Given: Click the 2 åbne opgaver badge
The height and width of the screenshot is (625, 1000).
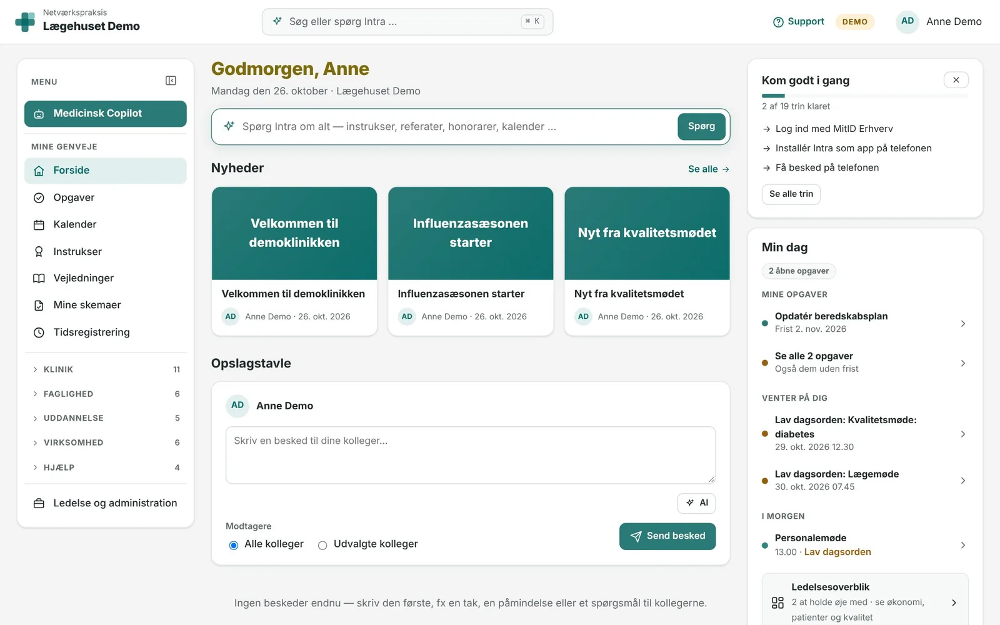Looking at the screenshot, I should 798,271.
